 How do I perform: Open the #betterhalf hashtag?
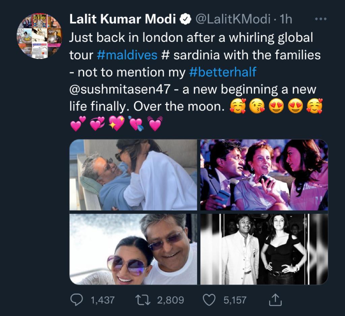(221, 73)
